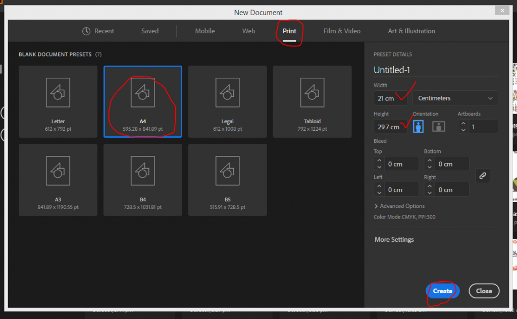
Task: Click the Create button
Action: pos(442,291)
